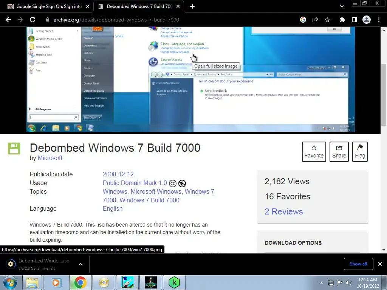Open the game character icon in the taskbar

tap(151, 282)
